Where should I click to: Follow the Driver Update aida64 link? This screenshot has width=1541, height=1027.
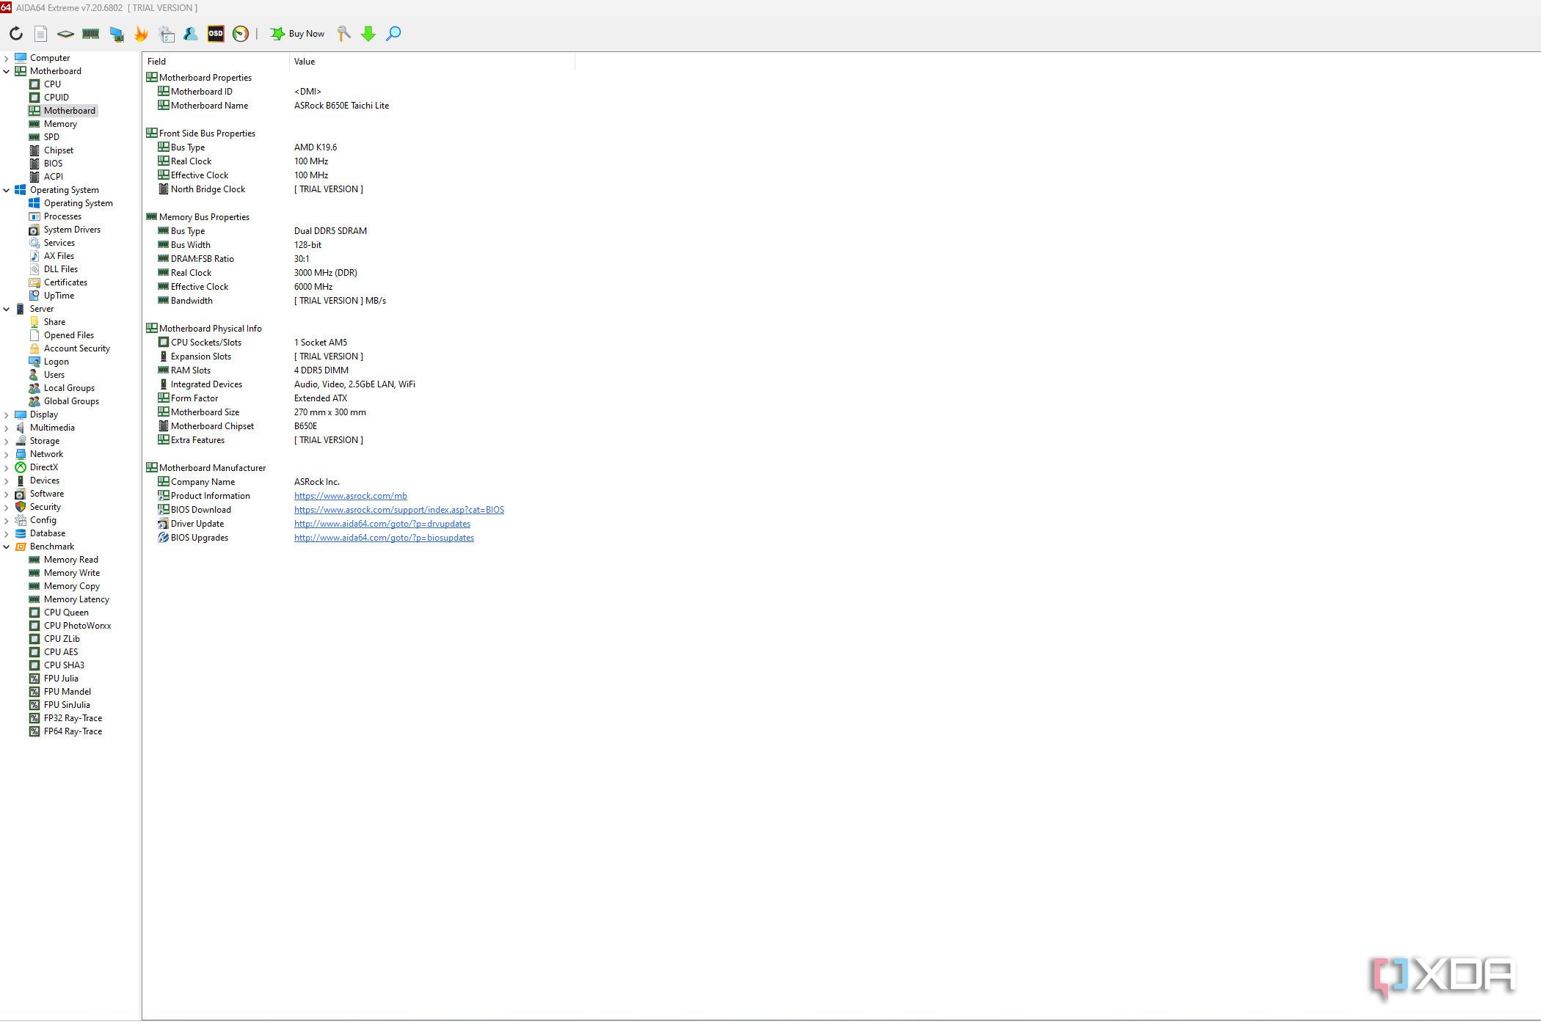382,524
